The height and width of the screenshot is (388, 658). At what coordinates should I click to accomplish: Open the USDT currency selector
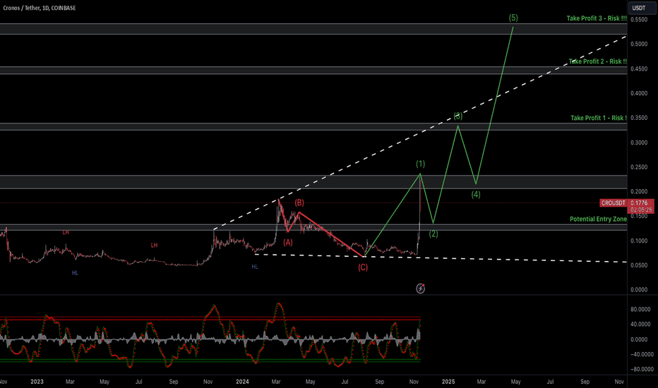[641, 8]
